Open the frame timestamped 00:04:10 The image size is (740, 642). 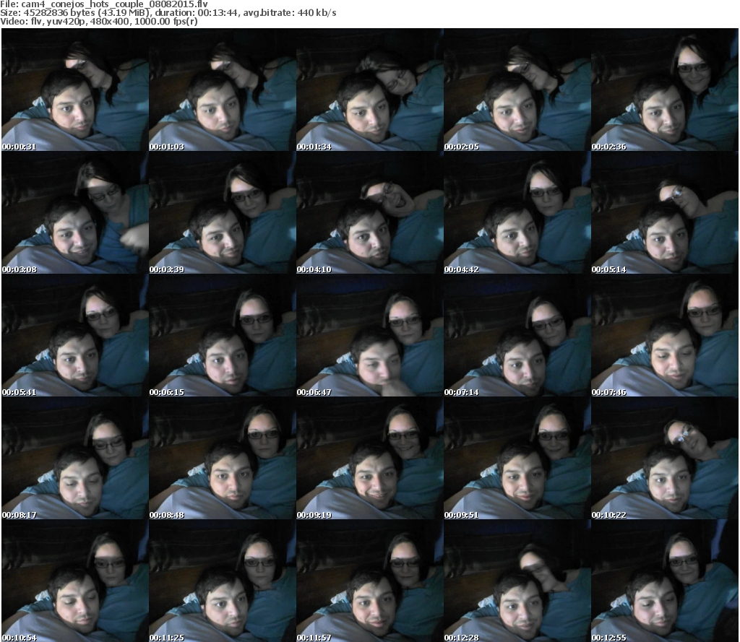pos(369,213)
